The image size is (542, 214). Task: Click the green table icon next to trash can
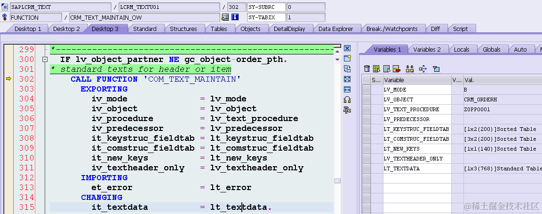pyautogui.click(x=377, y=69)
